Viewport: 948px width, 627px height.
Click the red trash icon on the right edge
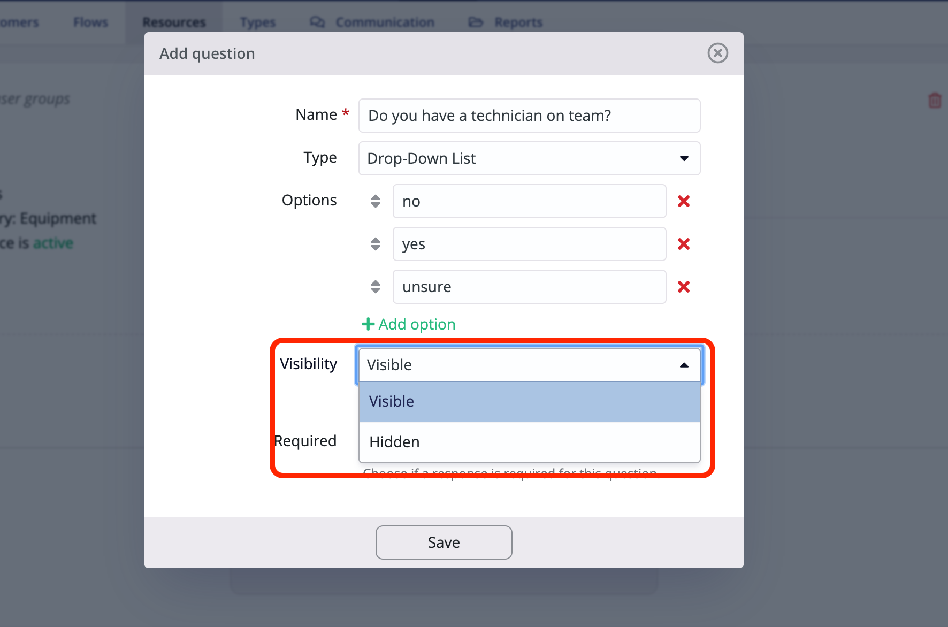[935, 100]
